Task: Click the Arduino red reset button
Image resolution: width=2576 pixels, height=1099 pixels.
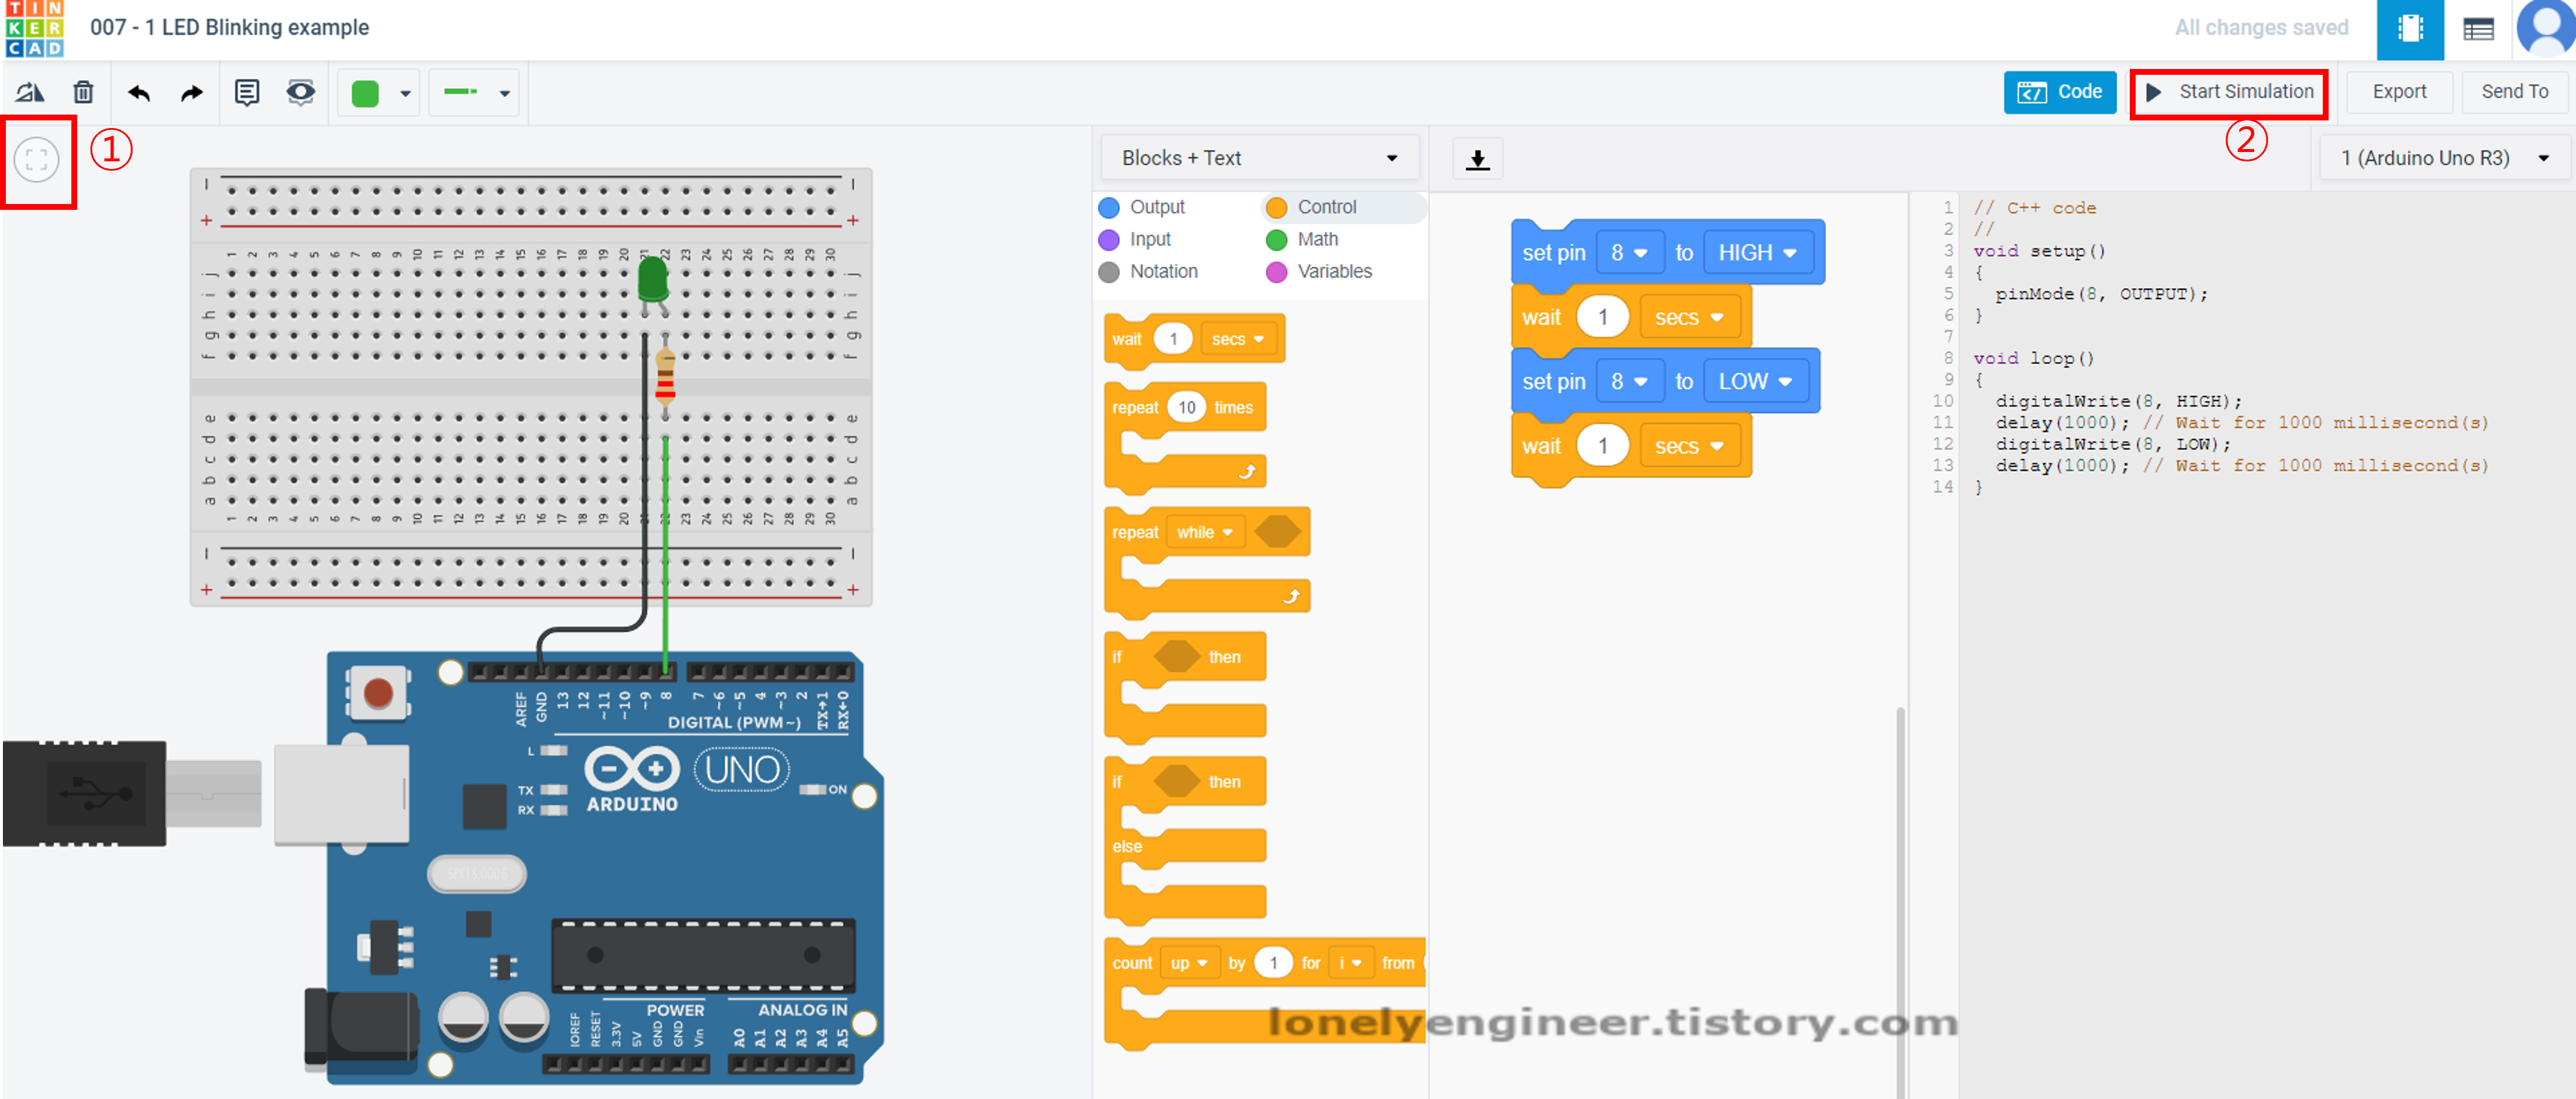Action: pos(378,692)
